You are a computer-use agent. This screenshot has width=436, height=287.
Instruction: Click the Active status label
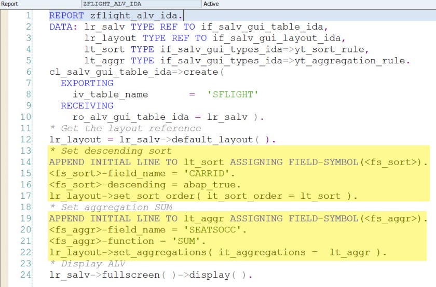click(211, 4)
